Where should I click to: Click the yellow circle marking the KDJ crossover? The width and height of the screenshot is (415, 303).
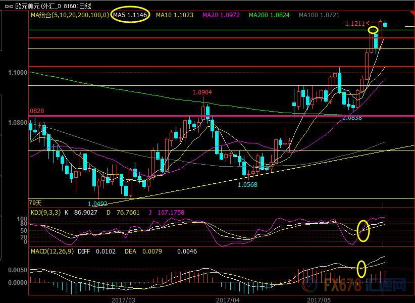pos(364,230)
